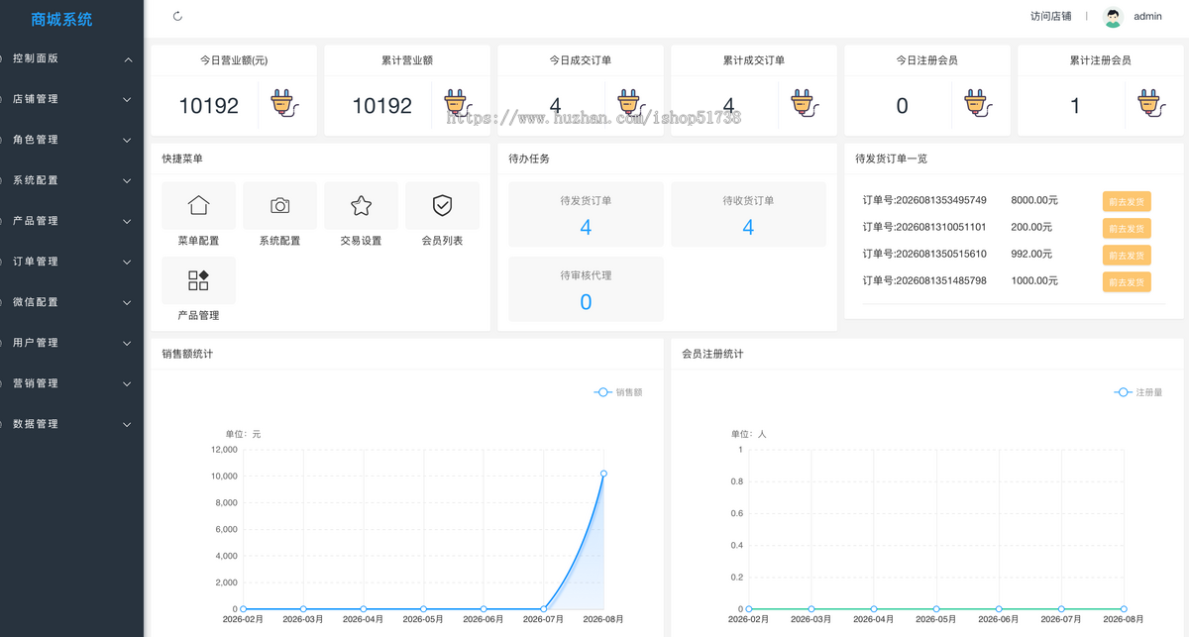This screenshot has height=637, width=1189.
Task: Click the 商城系统 logo title
Action: pos(61,19)
